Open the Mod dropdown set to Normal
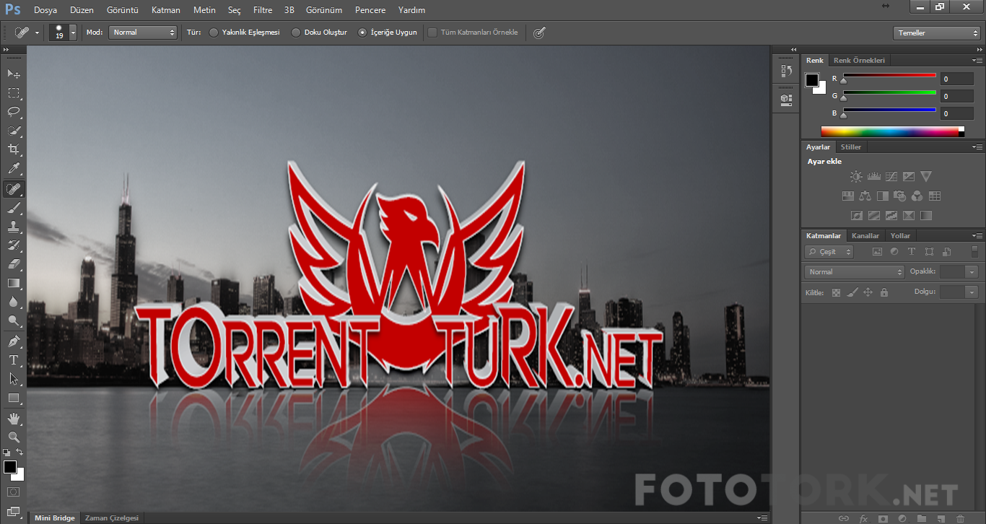The image size is (986, 524). (x=142, y=32)
